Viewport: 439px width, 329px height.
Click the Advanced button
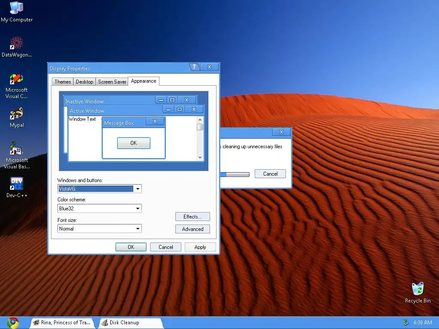click(x=192, y=229)
